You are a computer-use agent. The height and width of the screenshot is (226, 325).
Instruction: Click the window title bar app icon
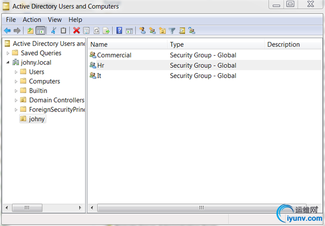pos(6,7)
